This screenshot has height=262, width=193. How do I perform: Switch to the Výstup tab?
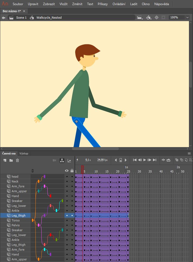click(24, 154)
